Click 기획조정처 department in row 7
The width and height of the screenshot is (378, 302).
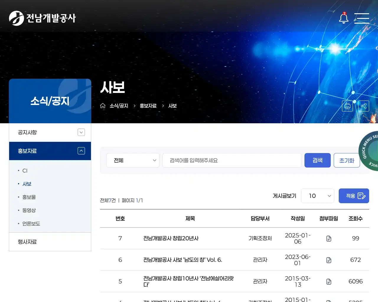point(260,238)
